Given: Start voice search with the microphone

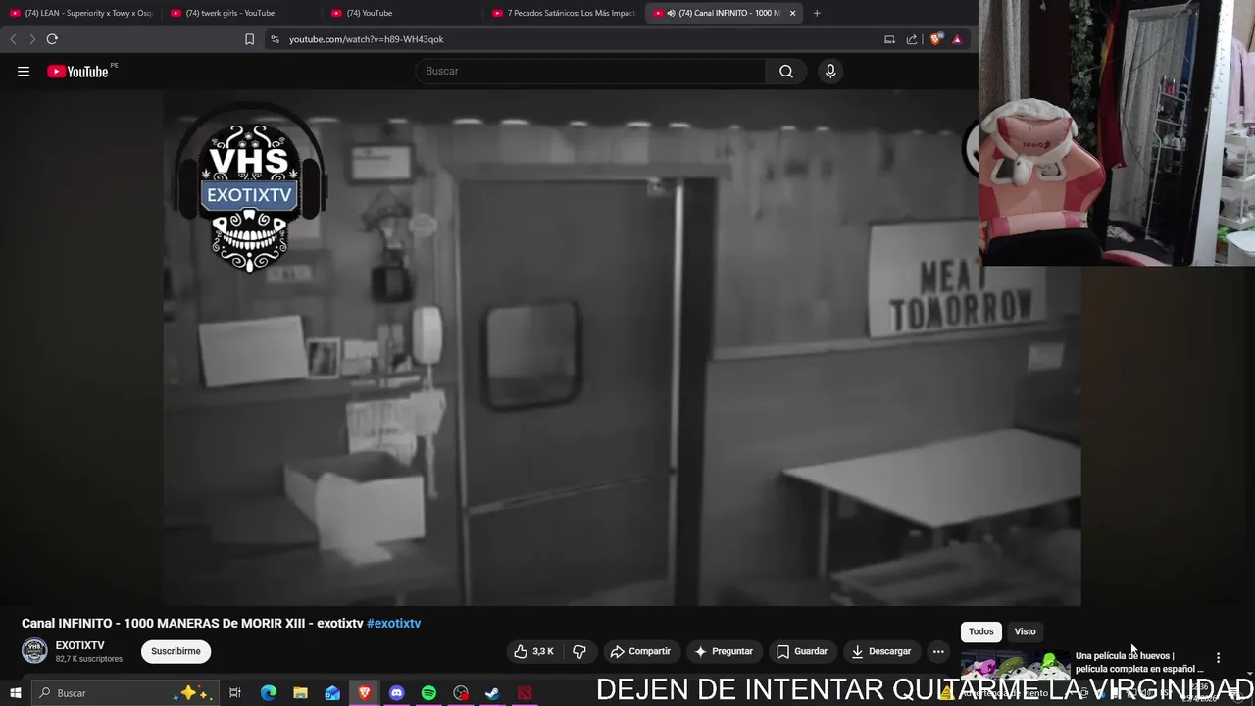Looking at the screenshot, I should (830, 71).
